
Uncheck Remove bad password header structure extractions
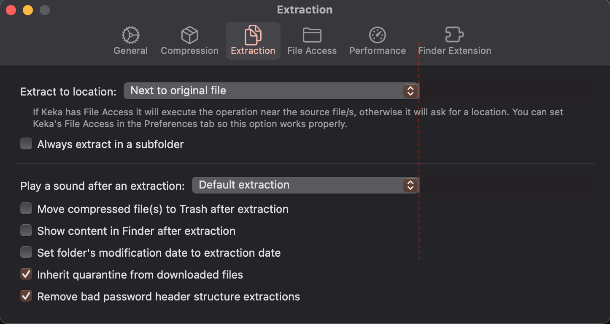click(26, 296)
